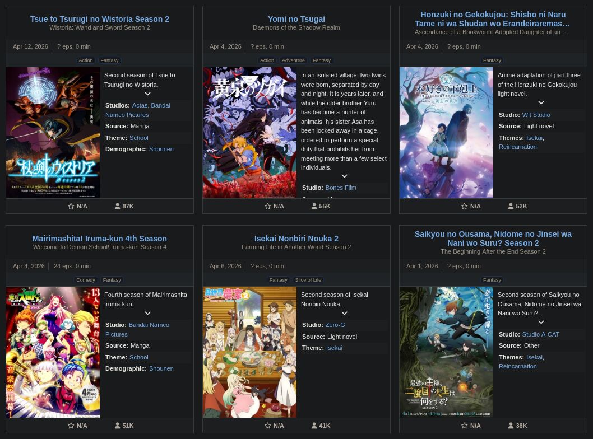Open Mairimashita! Iruma-kun 4th Season title
The width and height of the screenshot is (593, 439).
[100, 239]
